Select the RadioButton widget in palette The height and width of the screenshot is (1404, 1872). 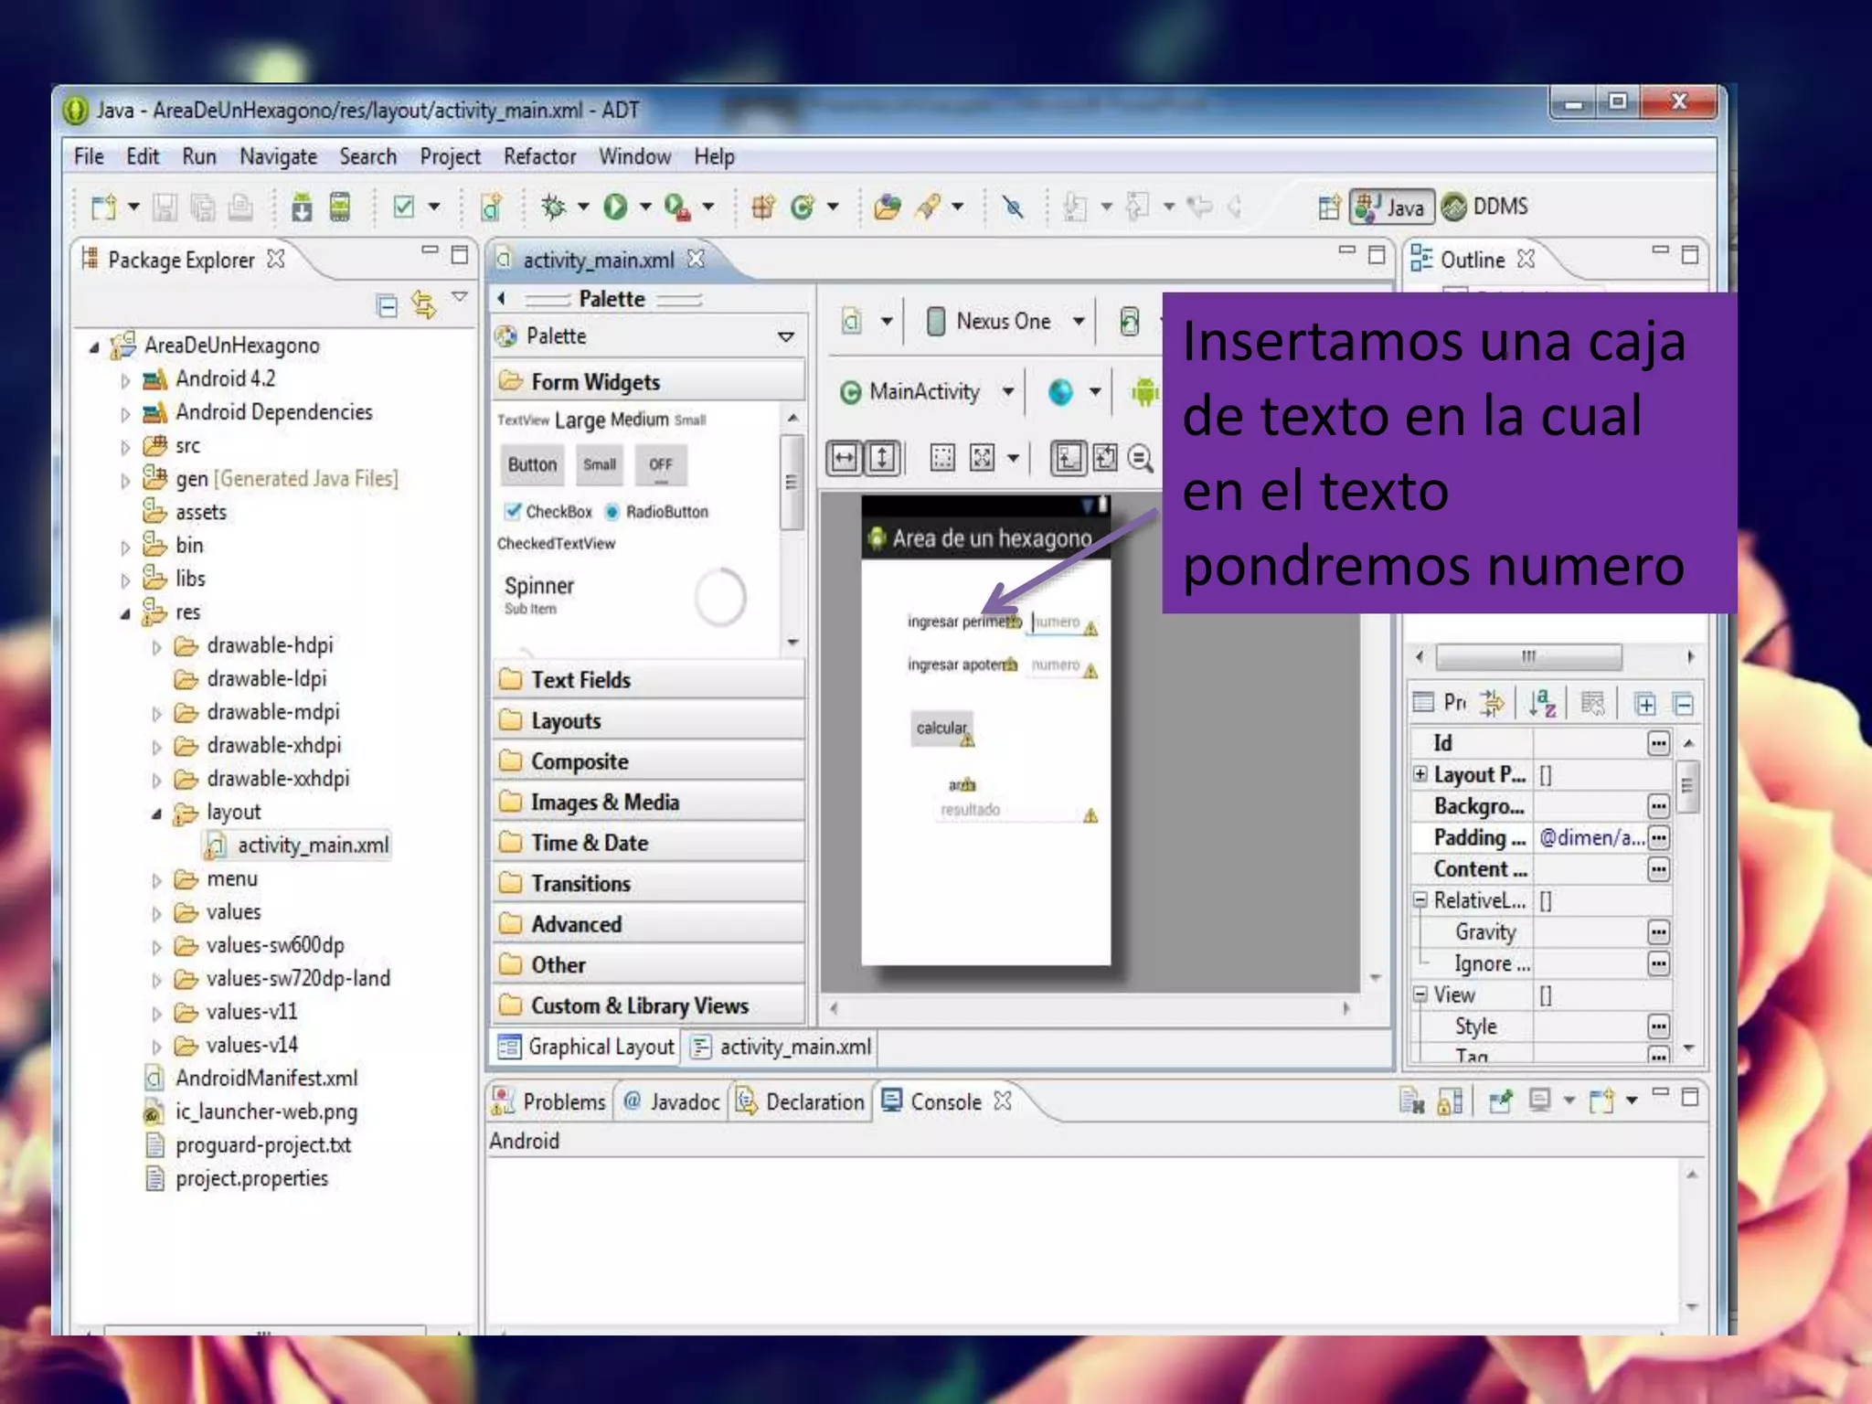pyautogui.click(x=657, y=512)
